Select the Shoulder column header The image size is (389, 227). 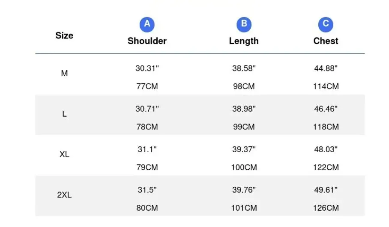[147, 41]
